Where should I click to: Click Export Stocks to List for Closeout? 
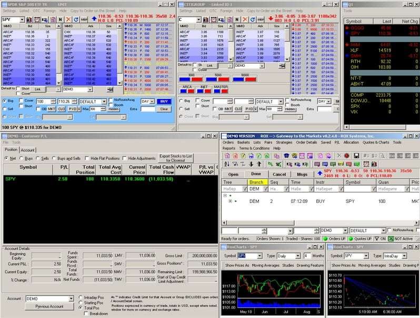(x=175, y=158)
